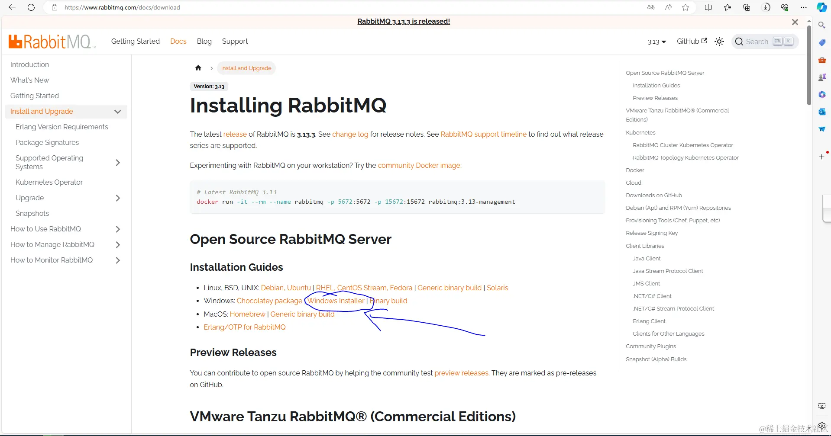Select What's New in sidebar

click(x=29, y=80)
